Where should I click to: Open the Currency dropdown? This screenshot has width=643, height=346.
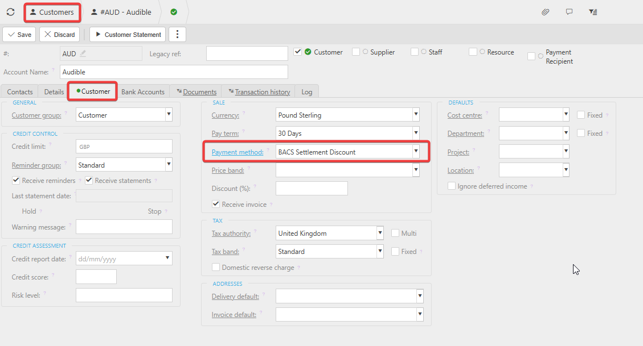pos(416,115)
